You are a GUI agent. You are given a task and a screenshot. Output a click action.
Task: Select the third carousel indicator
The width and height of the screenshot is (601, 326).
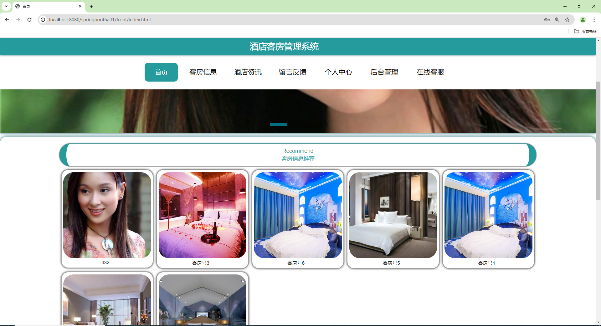tap(317, 124)
